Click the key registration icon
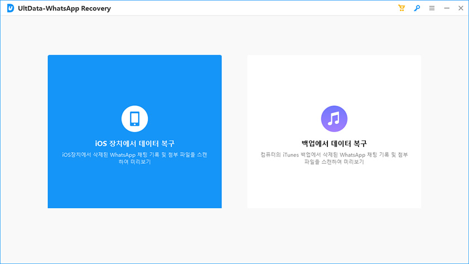Screen dimensions: 469x264 417,8
